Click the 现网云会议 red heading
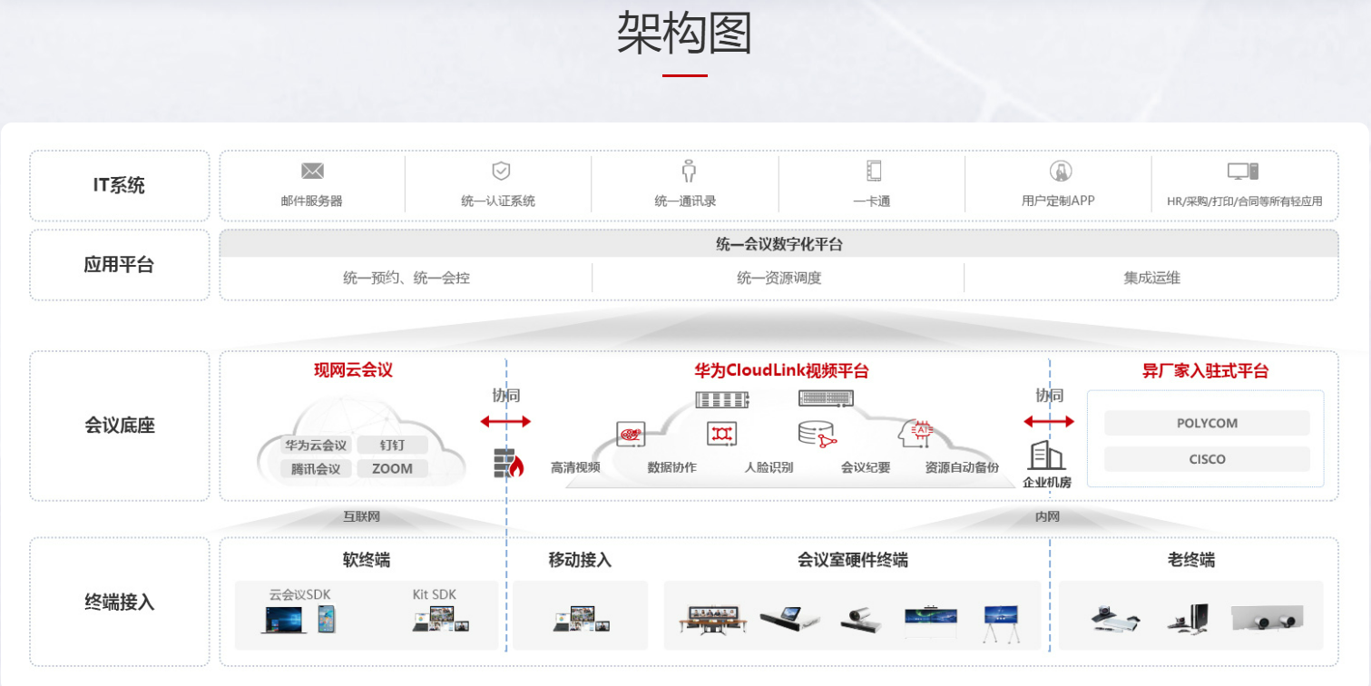1371x686 pixels. [353, 370]
